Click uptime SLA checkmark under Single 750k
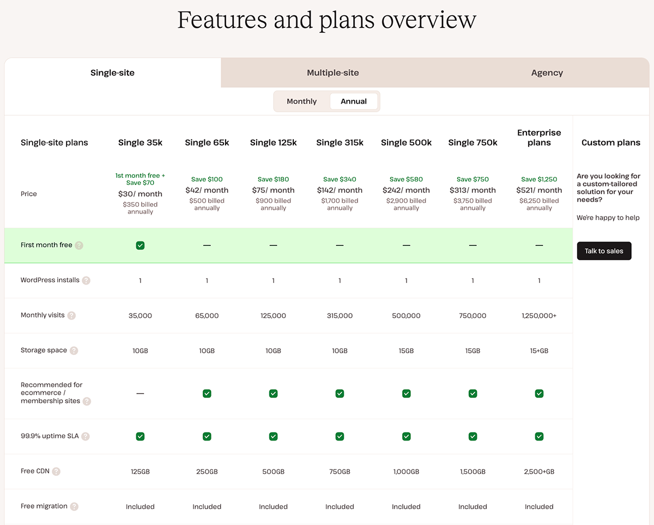 click(473, 436)
